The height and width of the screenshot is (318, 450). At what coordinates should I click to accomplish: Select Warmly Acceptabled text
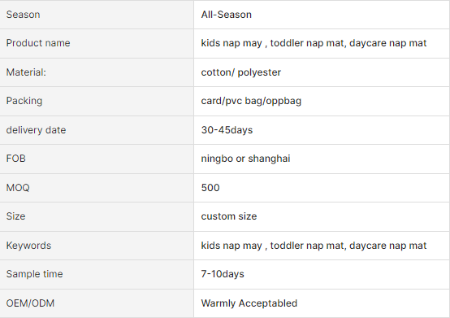coord(249,303)
